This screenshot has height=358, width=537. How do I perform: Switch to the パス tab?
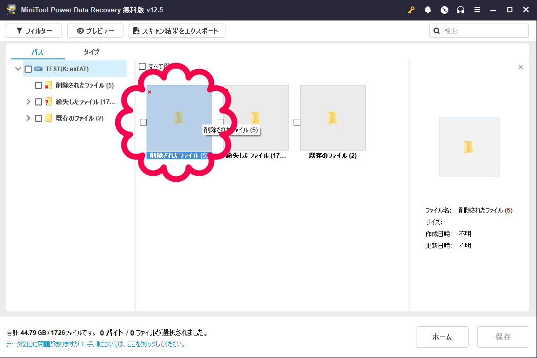point(38,52)
